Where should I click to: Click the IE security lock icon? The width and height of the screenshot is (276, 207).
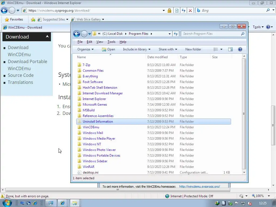[x=169, y=11]
